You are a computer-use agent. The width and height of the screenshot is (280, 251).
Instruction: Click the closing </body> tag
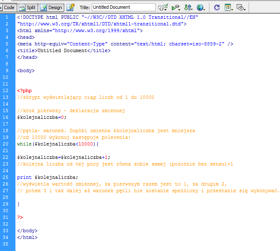click(27, 231)
